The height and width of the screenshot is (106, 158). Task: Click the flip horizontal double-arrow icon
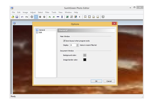point(58,17)
